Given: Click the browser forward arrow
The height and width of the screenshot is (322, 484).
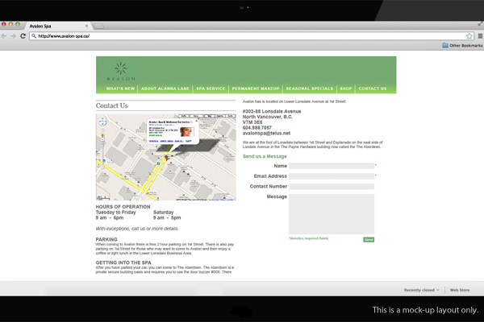Looking at the screenshot, I should pyautogui.click(x=14, y=36).
